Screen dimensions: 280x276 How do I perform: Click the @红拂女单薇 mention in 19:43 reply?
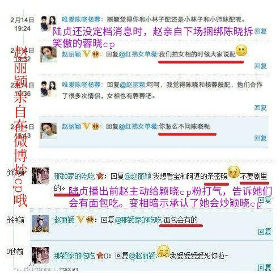pyautogui.click(x=138, y=127)
